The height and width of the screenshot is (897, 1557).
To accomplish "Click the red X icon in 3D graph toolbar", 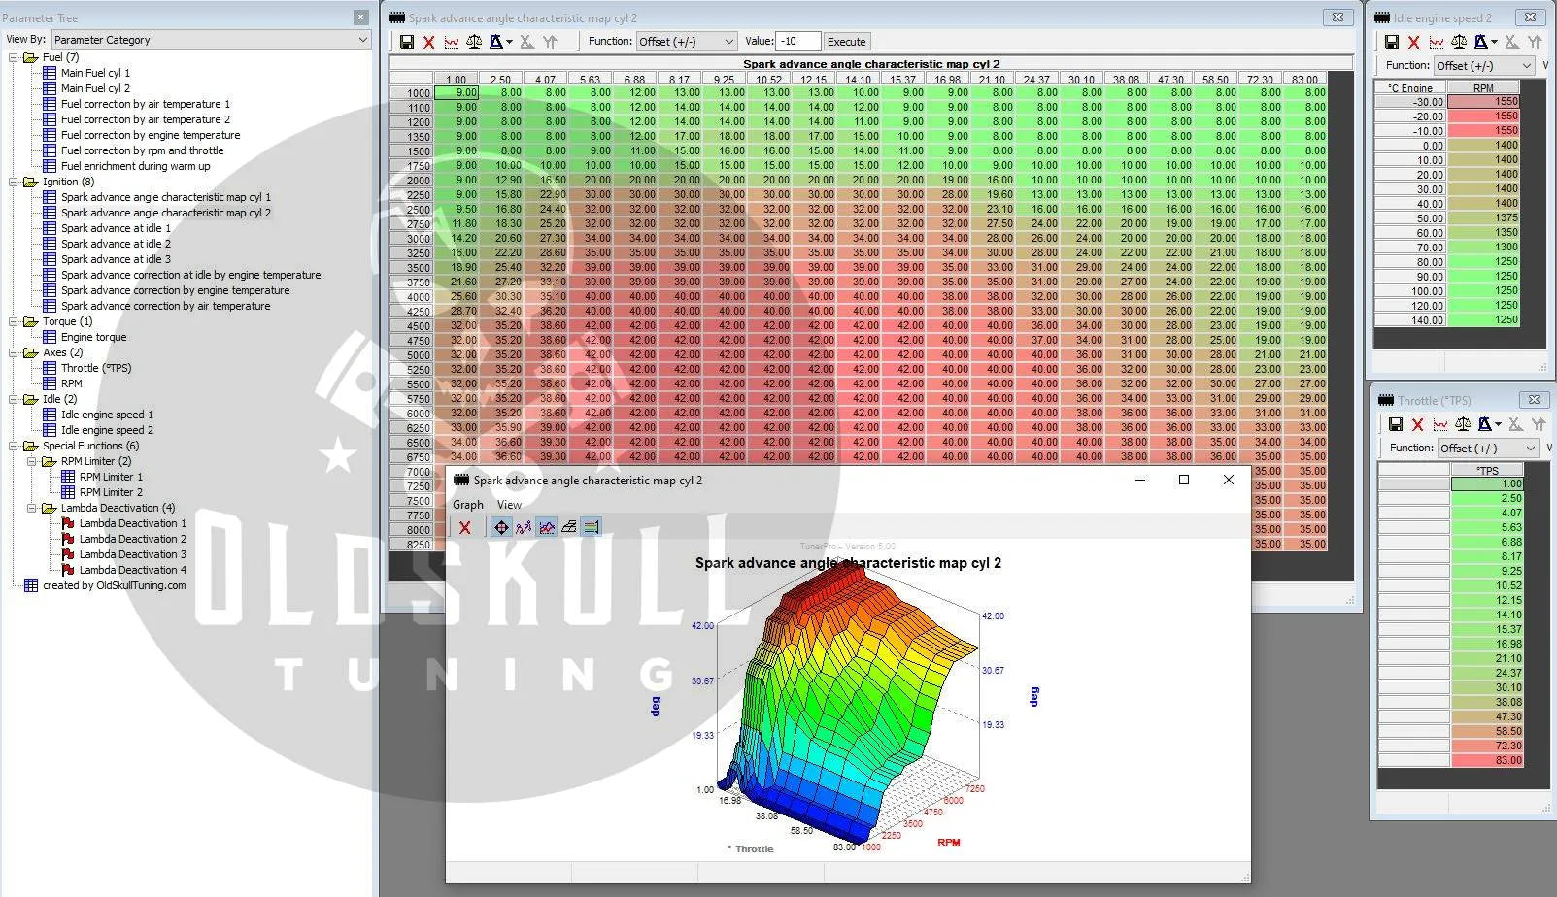I will coord(465,527).
